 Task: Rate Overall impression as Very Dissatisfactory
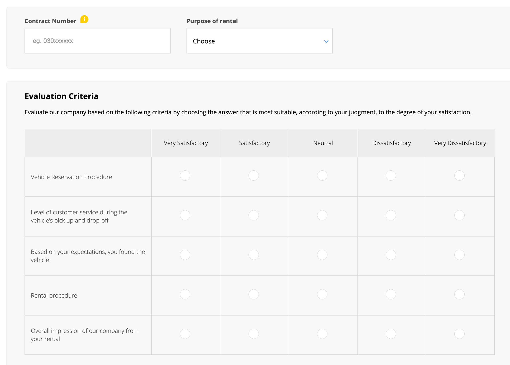point(459,334)
